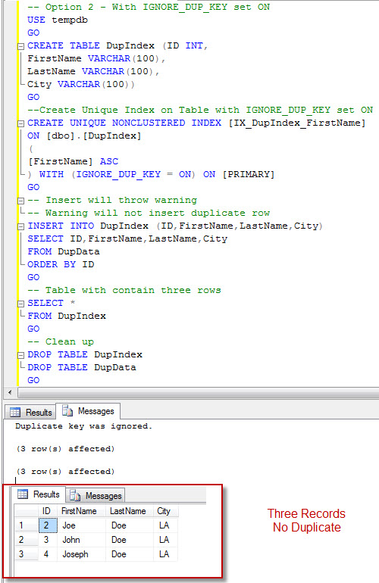The width and height of the screenshot is (379, 583).
Task: Select the 'Doe' cell in Joe's row
Action: (x=130, y=525)
